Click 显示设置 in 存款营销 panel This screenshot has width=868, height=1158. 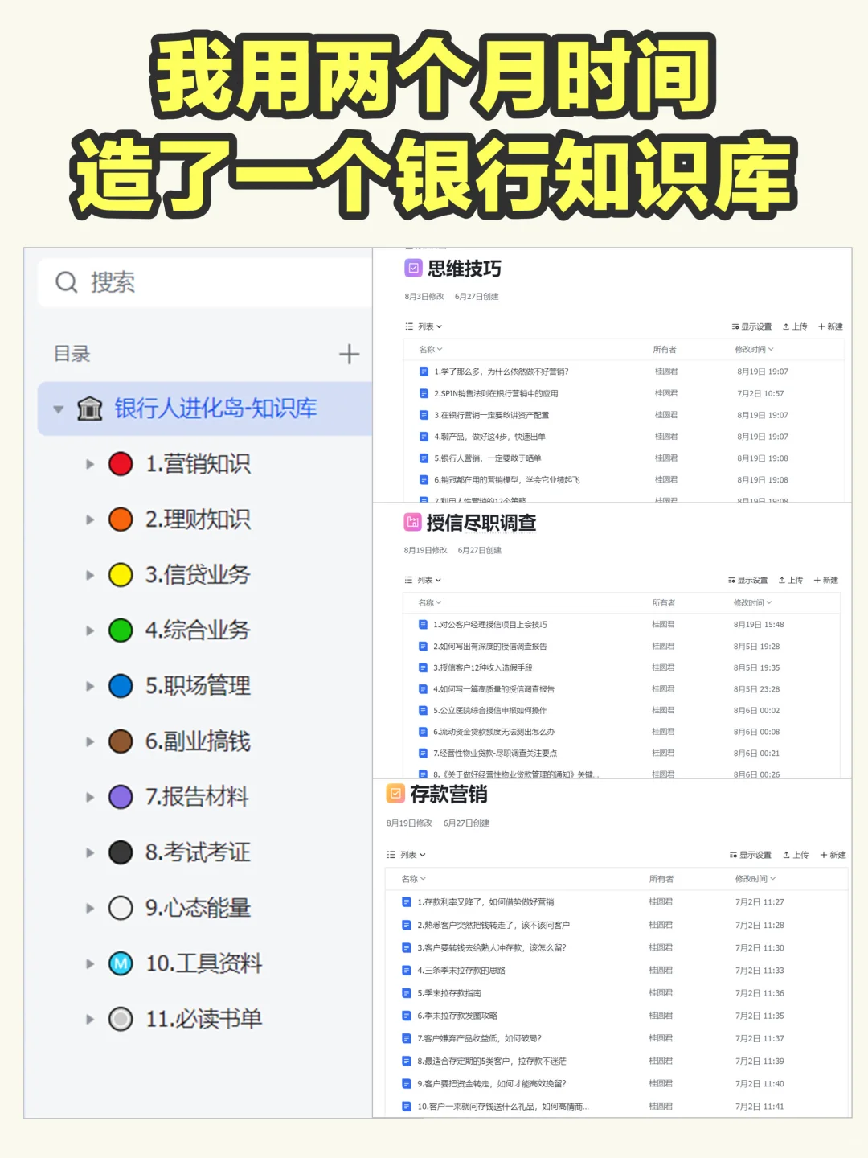750,855
